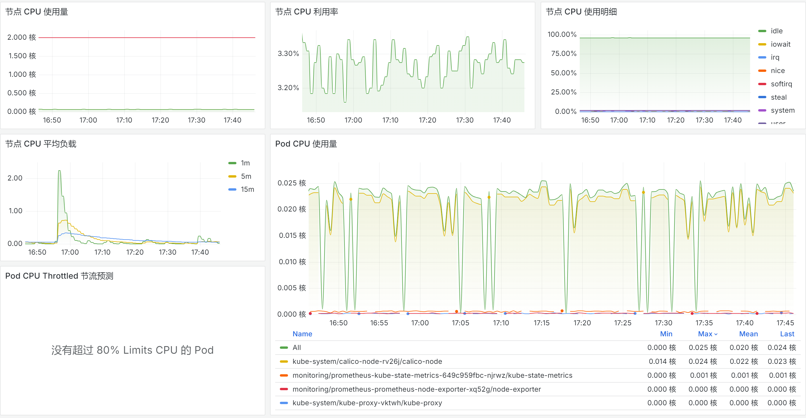The width and height of the screenshot is (806, 418).
Task: Select the kube-proxy series row in legend
Action: [x=367, y=403]
